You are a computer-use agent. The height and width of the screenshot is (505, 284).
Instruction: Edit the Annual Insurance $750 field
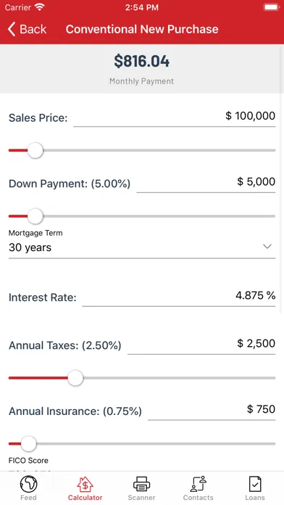pos(212,410)
